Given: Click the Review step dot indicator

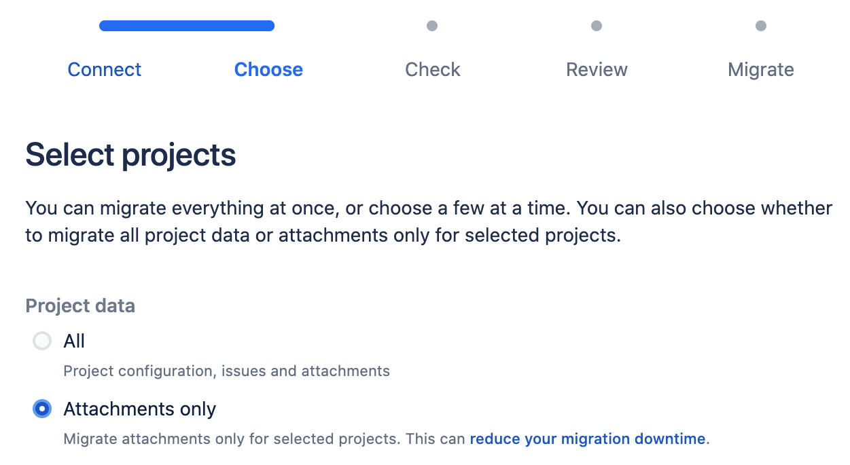Looking at the screenshot, I should (x=597, y=26).
